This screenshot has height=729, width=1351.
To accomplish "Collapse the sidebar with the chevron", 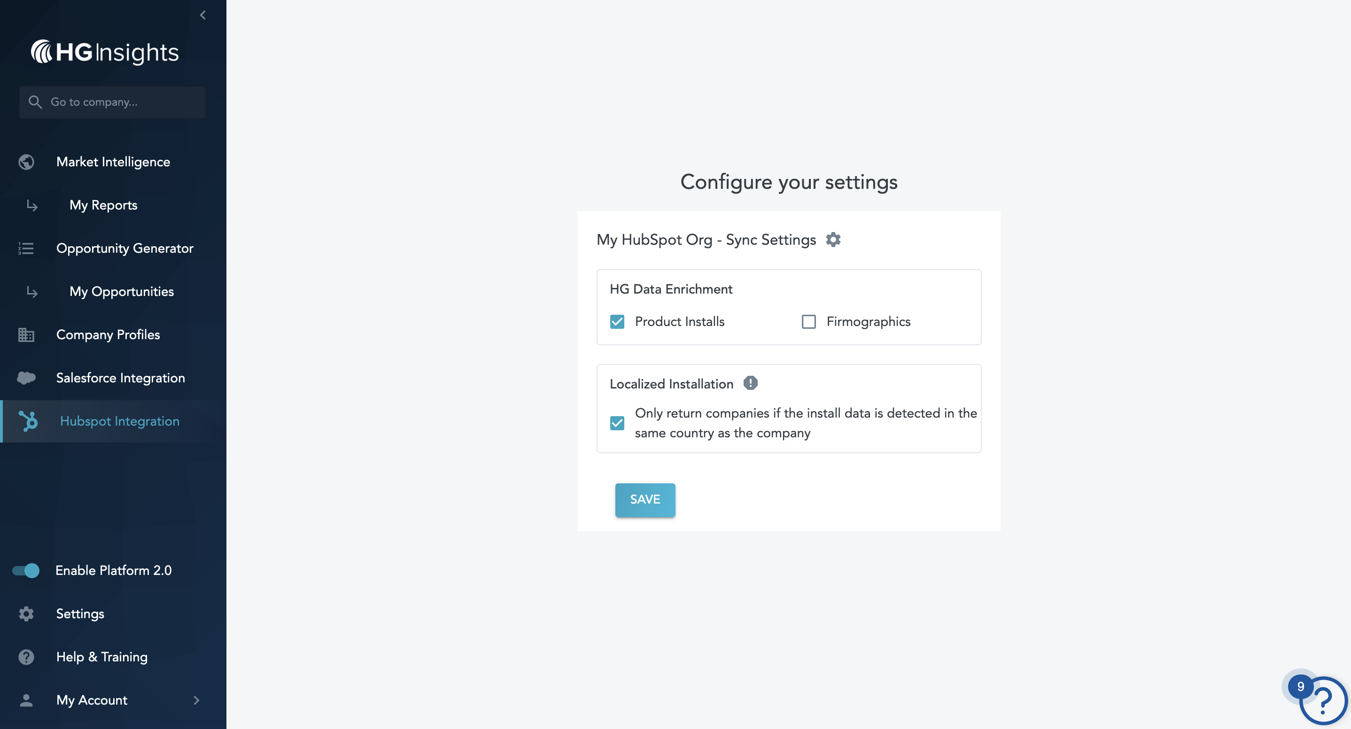I will (203, 15).
